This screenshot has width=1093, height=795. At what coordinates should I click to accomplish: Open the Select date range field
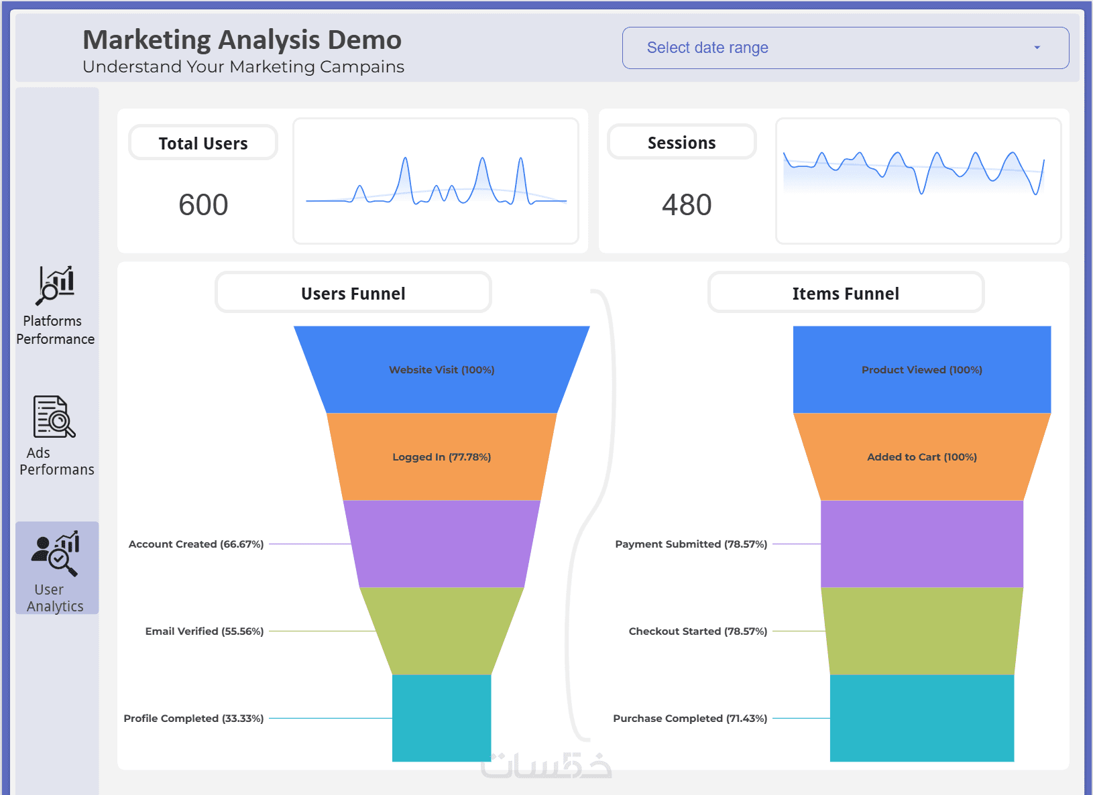(x=846, y=48)
